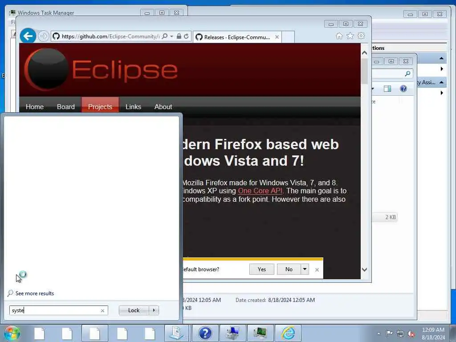456x342 pixels.
Task: Click the page scrollbar down arrow
Action: point(364,269)
